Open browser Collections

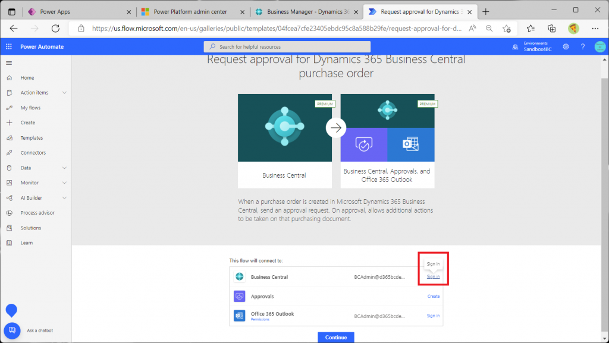point(551,29)
